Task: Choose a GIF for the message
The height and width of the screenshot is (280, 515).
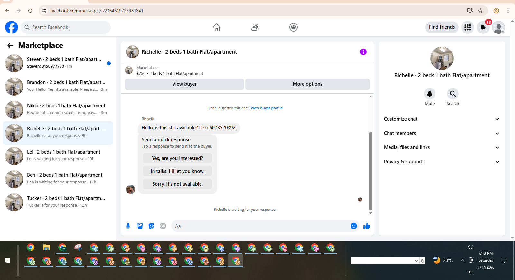Action: pos(163,226)
